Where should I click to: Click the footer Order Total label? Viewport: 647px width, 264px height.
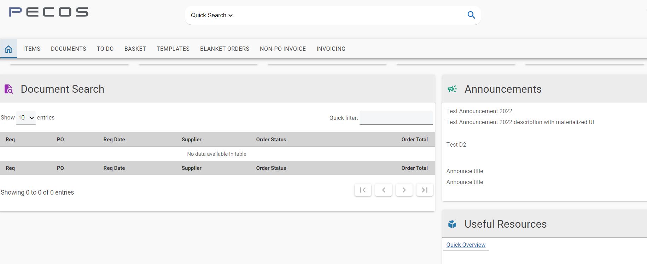point(414,168)
